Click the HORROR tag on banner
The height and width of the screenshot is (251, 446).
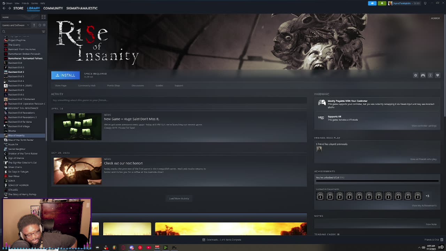point(435,18)
